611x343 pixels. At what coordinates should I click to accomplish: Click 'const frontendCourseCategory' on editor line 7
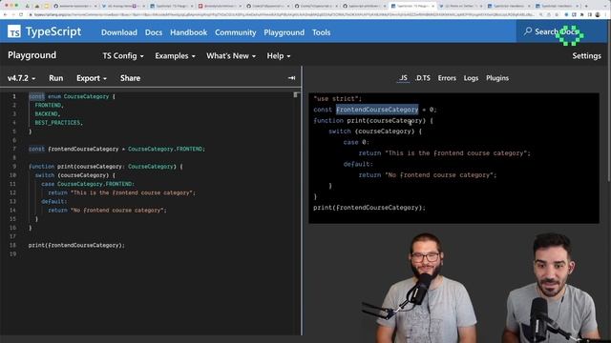coord(74,149)
